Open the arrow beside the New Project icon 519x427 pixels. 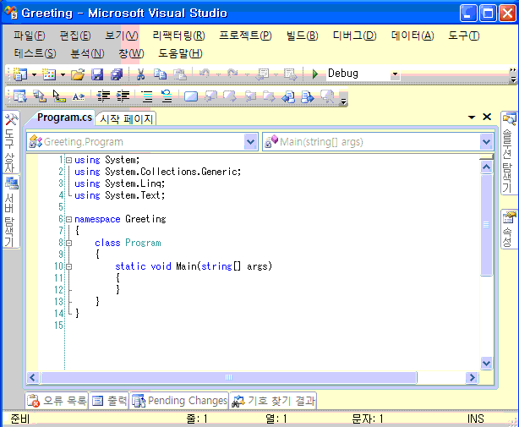pyautogui.click(x=34, y=74)
